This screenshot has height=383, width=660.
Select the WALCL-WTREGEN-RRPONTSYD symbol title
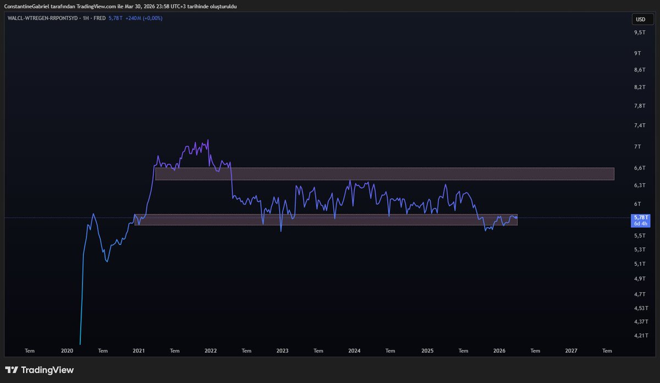(x=43, y=18)
